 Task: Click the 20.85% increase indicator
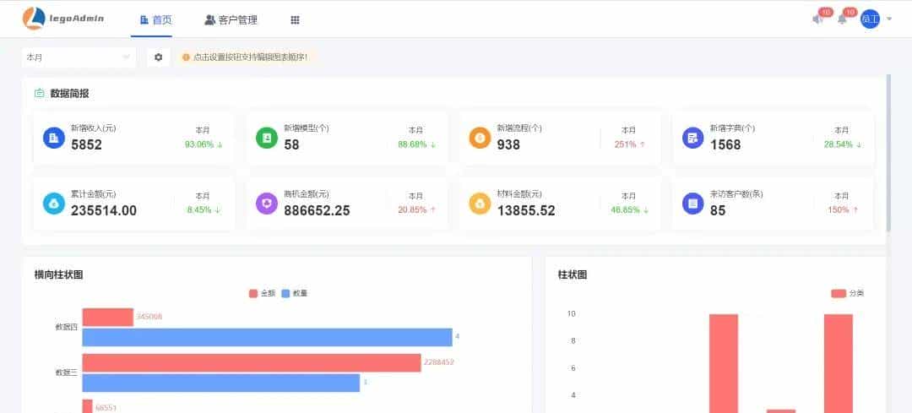[x=417, y=210]
